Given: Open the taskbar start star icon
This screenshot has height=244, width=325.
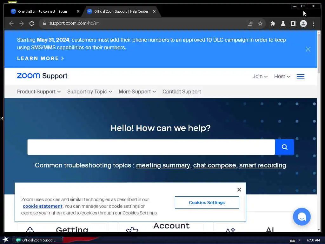Looking at the screenshot, I should point(5,240).
